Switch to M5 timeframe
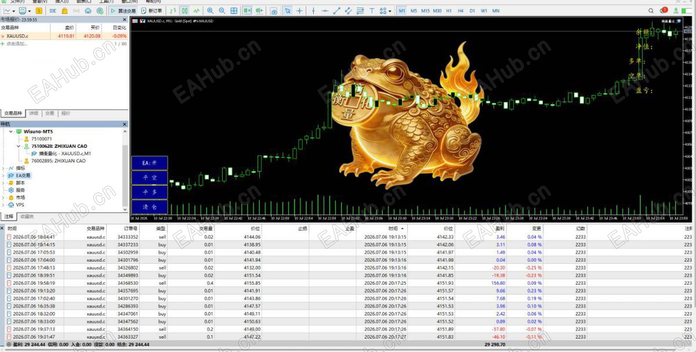 414,10
